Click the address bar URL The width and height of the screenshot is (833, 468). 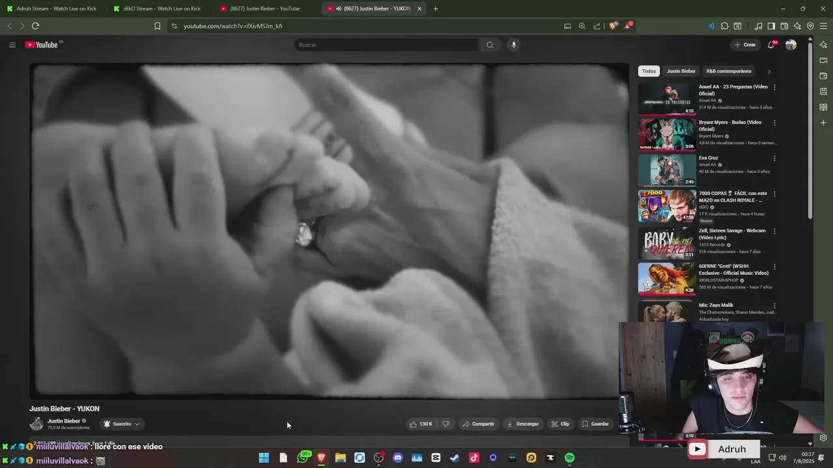[233, 26]
